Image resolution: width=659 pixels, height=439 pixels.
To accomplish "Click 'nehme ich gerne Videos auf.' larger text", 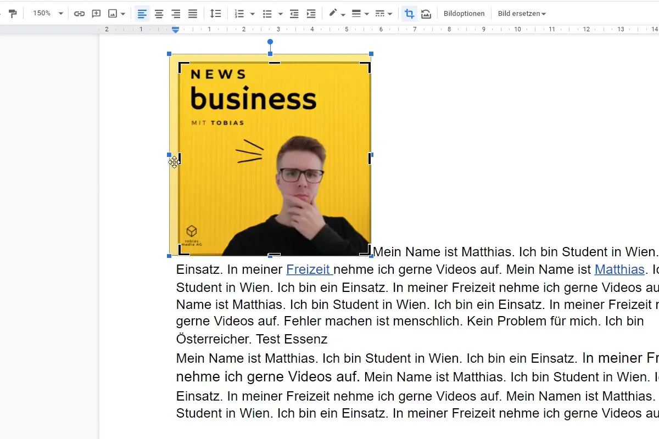I will pyautogui.click(x=268, y=377).
